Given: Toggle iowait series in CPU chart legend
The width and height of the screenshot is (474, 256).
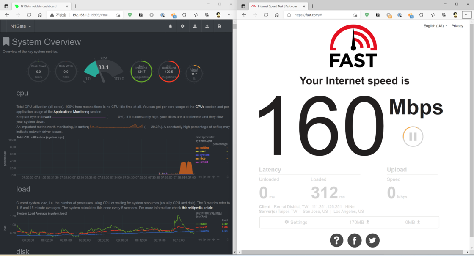Looking at the screenshot, I should (x=204, y=162).
